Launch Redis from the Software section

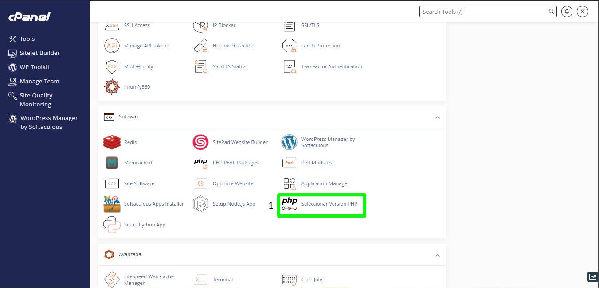[x=130, y=142]
